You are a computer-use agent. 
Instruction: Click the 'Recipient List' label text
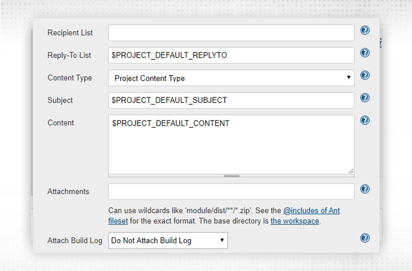click(x=70, y=33)
